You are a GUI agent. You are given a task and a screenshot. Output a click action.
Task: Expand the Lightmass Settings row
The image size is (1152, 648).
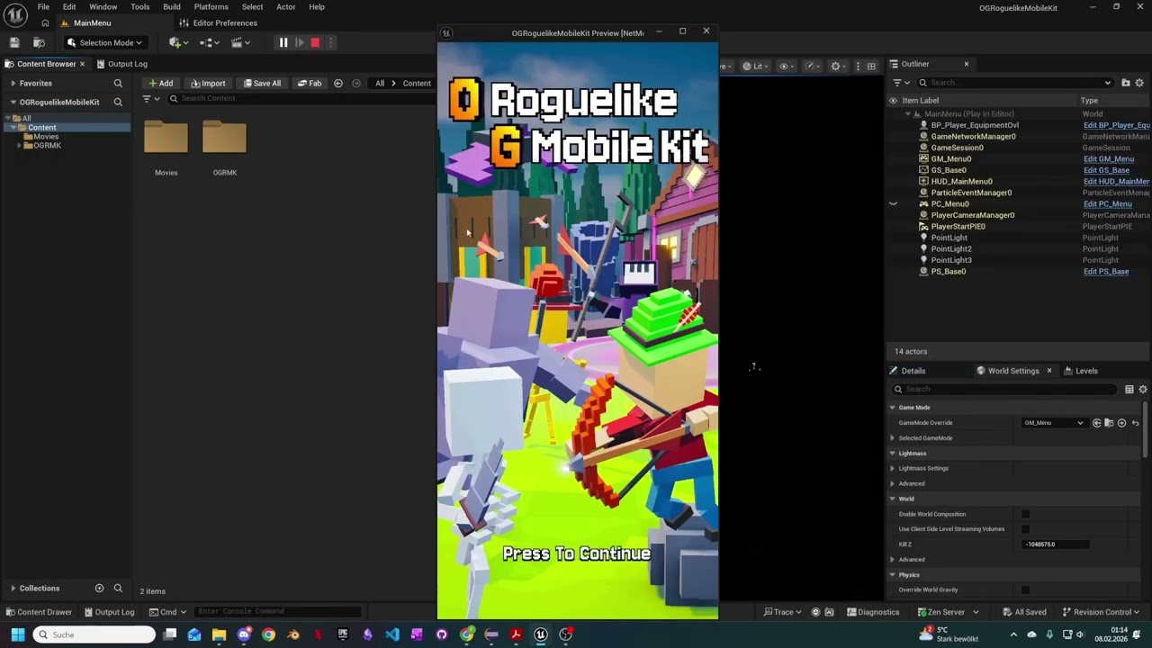click(893, 468)
